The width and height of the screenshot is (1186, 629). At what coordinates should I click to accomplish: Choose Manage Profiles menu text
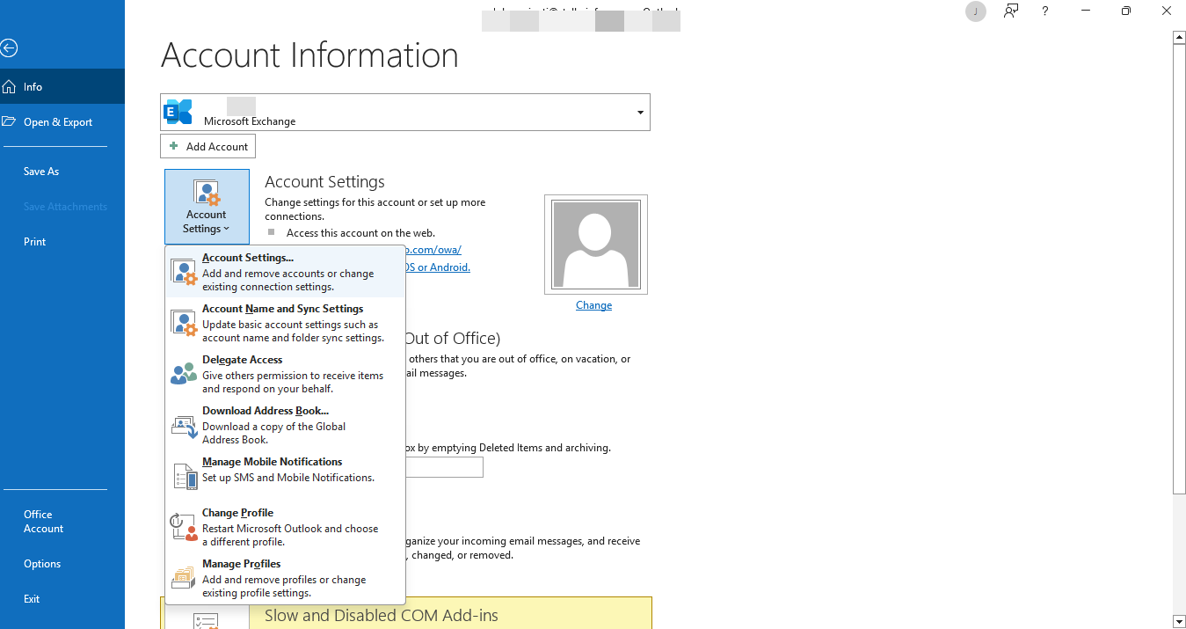(241, 564)
